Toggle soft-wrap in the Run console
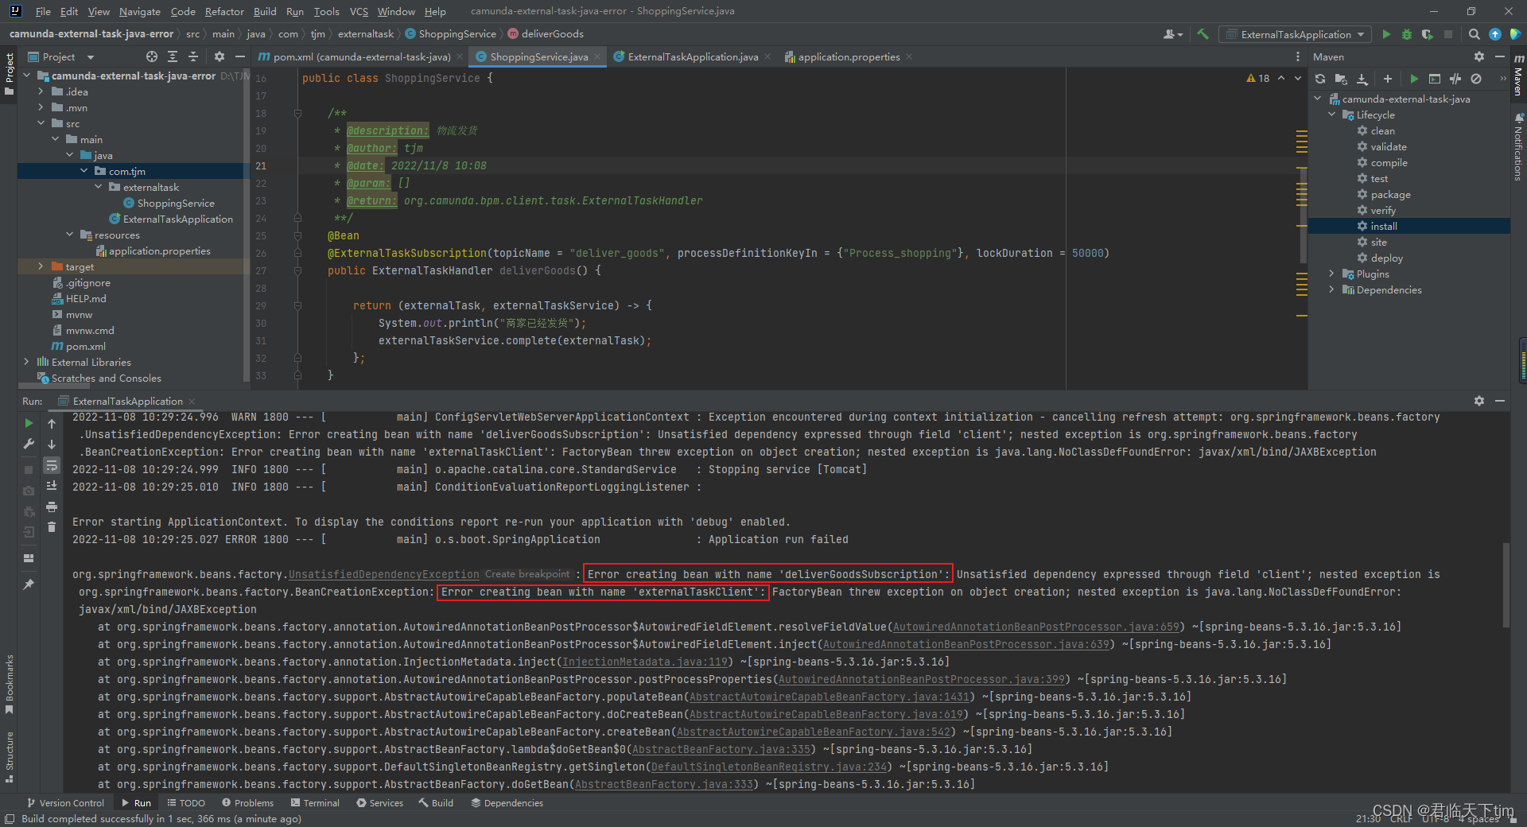 pyautogui.click(x=51, y=467)
